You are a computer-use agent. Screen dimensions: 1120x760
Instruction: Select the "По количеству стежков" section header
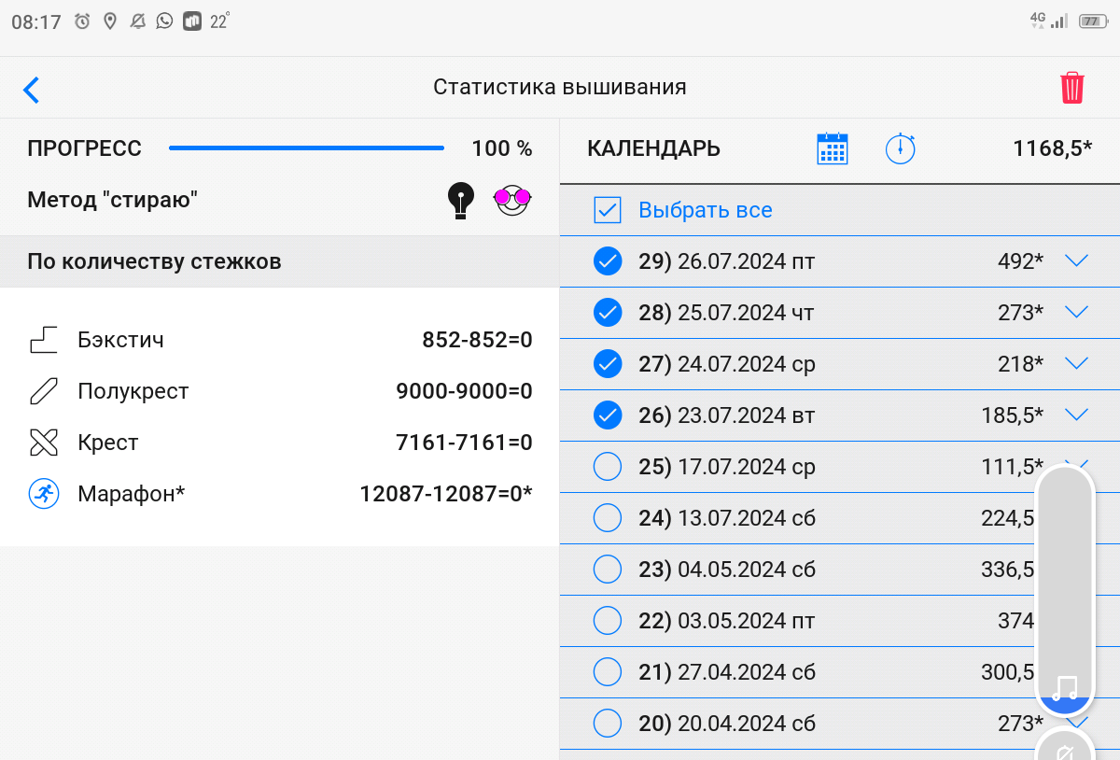(x=279, y=261)
